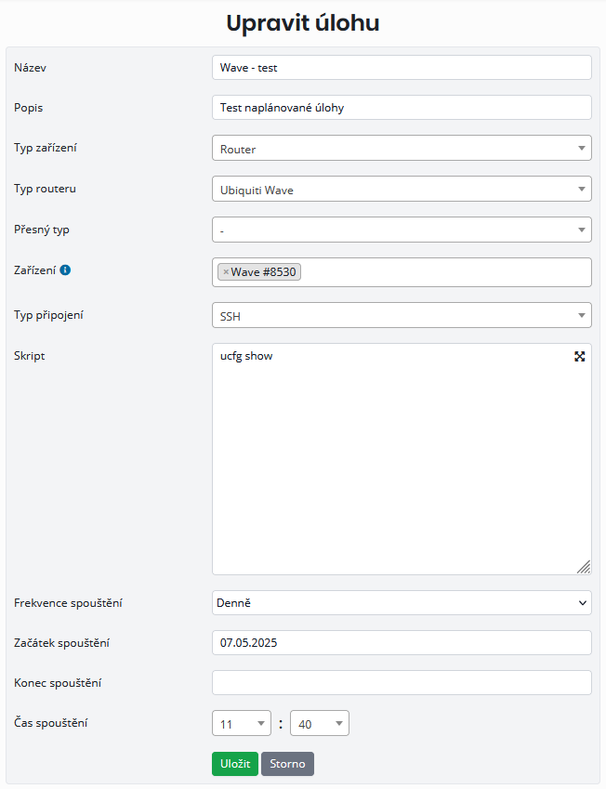606x789 pixels.
Task: Remove the Wave #8530 device tag
Action: (226, 272)
